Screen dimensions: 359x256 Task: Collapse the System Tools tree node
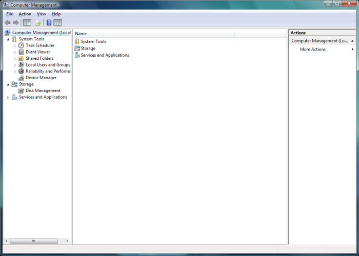click(x=8, y=39)
